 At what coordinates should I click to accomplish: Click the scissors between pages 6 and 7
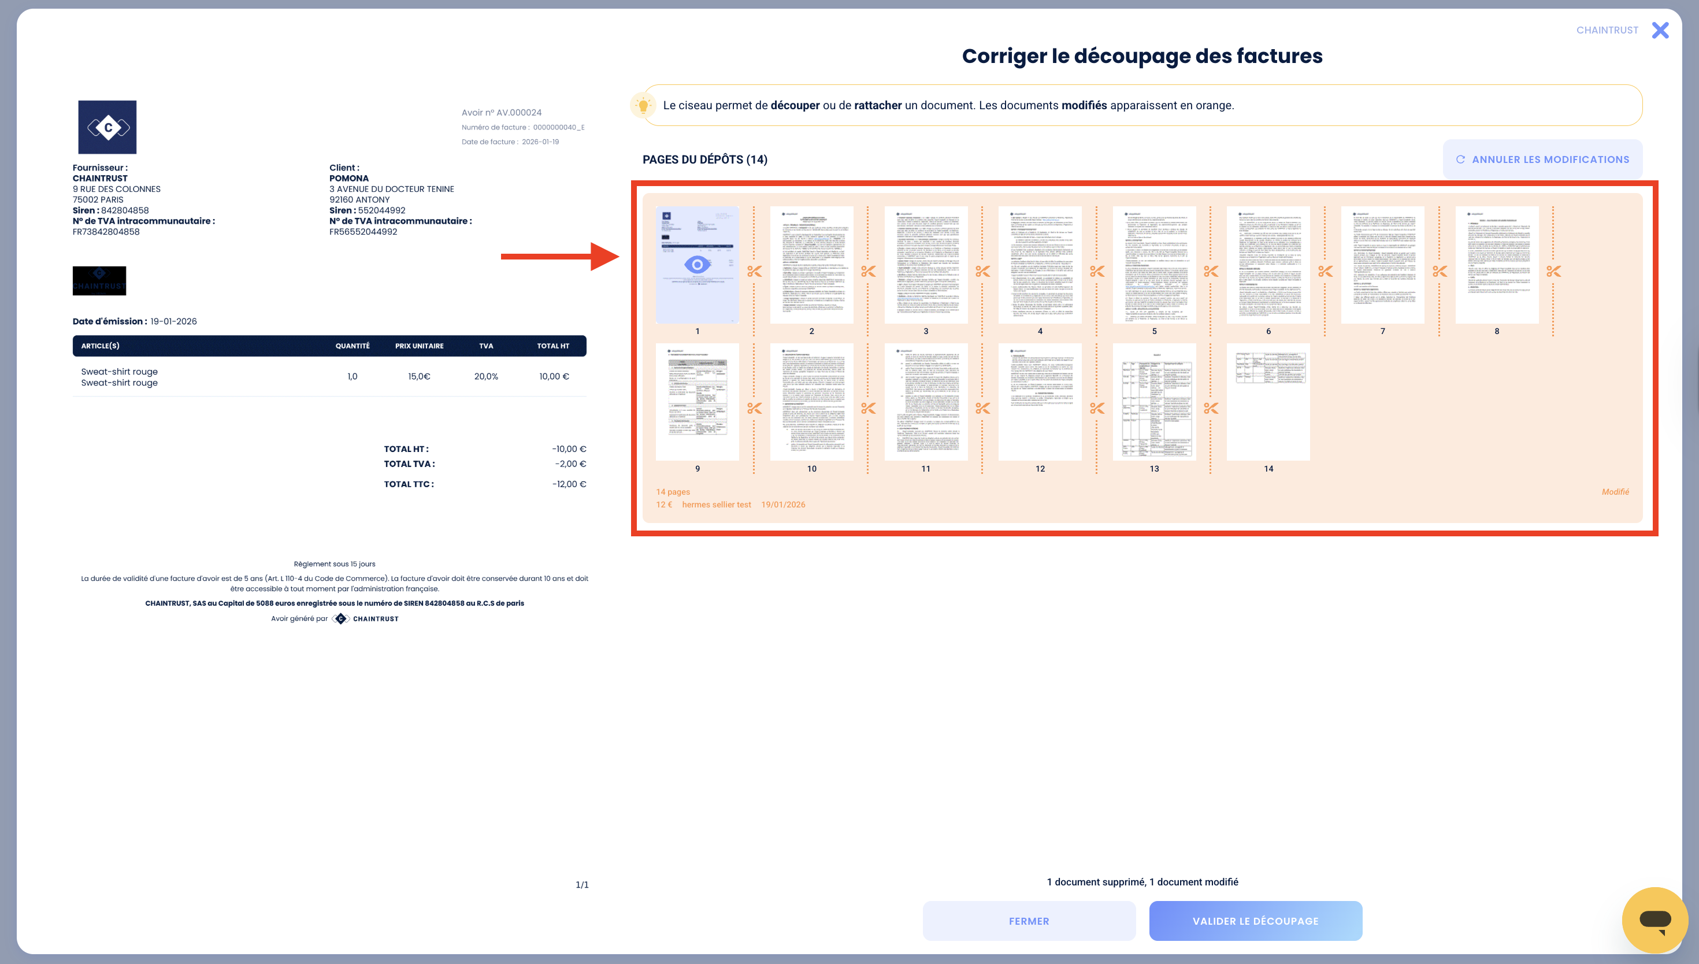point(1326,272)
